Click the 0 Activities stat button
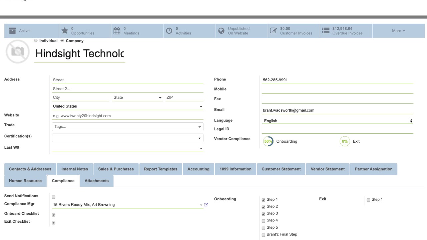Image resolution: width=427 pixels, height=240 pixels. tap(189, 31)
